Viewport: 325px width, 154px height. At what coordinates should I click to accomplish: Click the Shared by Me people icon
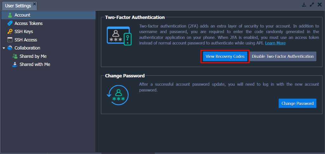[x=15, y=56]
